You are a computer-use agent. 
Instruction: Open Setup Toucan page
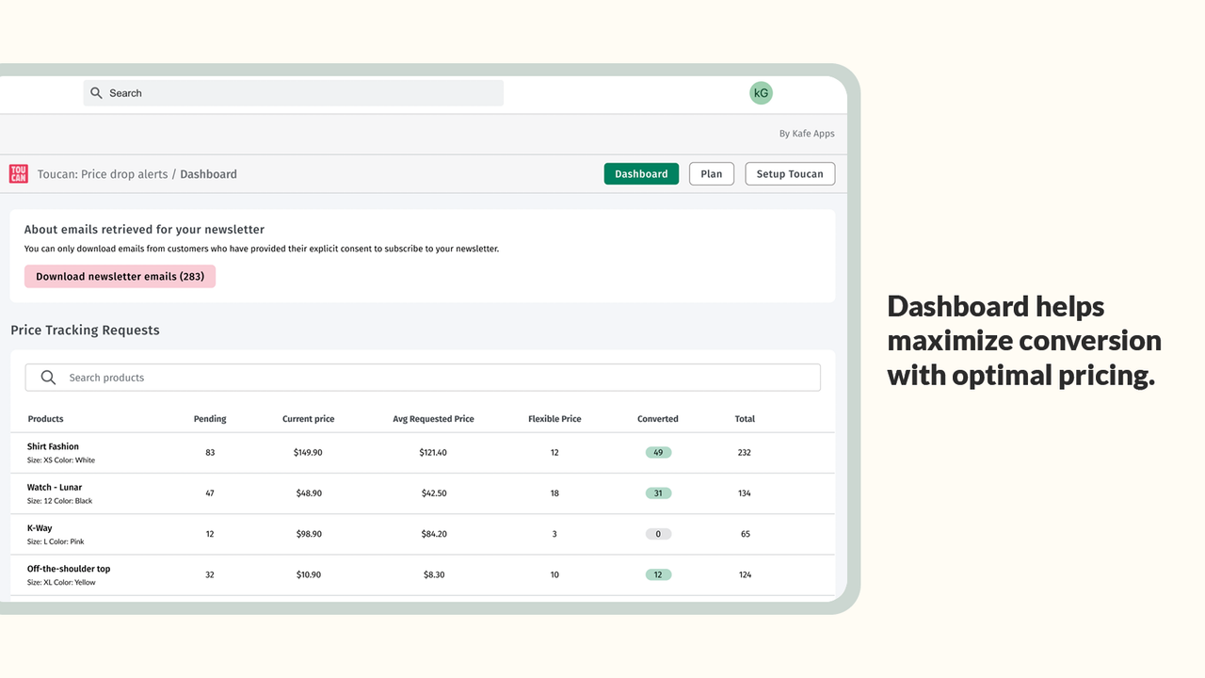click(x=790, y=174)
